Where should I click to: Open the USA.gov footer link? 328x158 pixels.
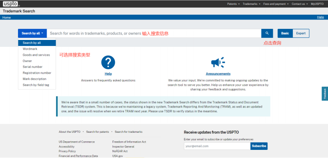coord(117,156)
